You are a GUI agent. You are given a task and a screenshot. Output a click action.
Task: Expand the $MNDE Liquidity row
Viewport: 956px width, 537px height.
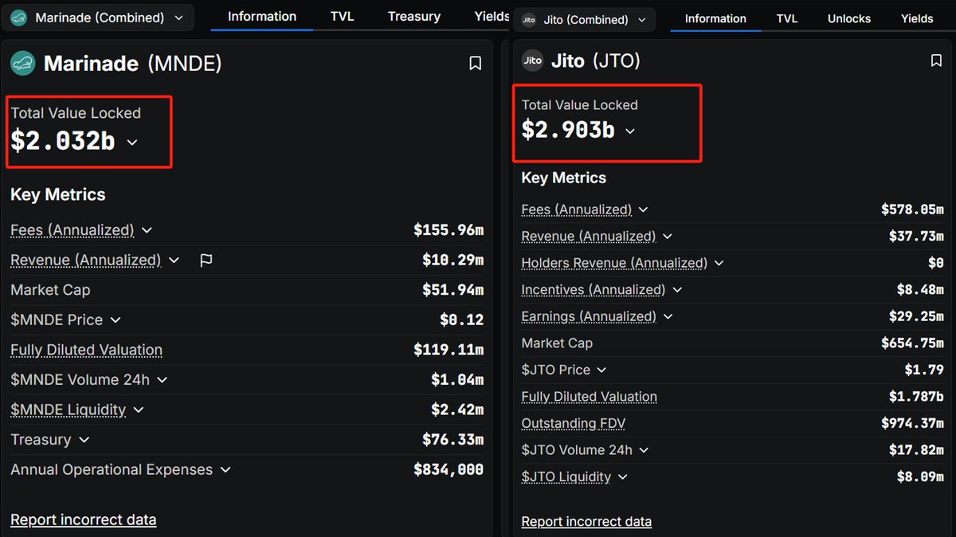(x=139, y=410)
